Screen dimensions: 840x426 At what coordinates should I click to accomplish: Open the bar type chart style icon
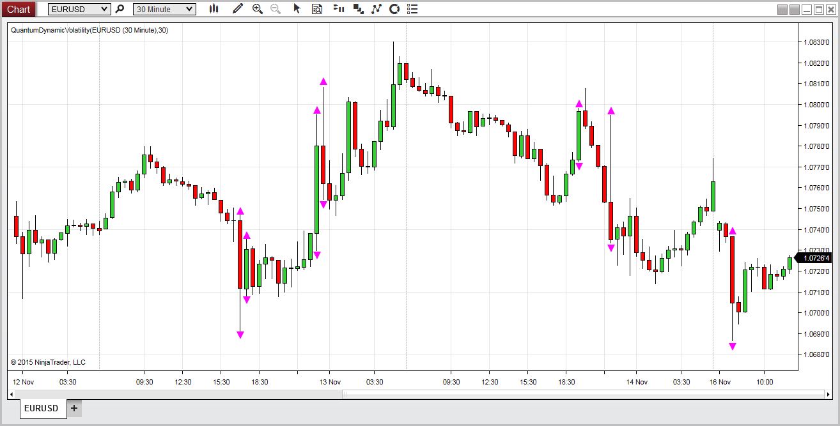coord(214,9)
